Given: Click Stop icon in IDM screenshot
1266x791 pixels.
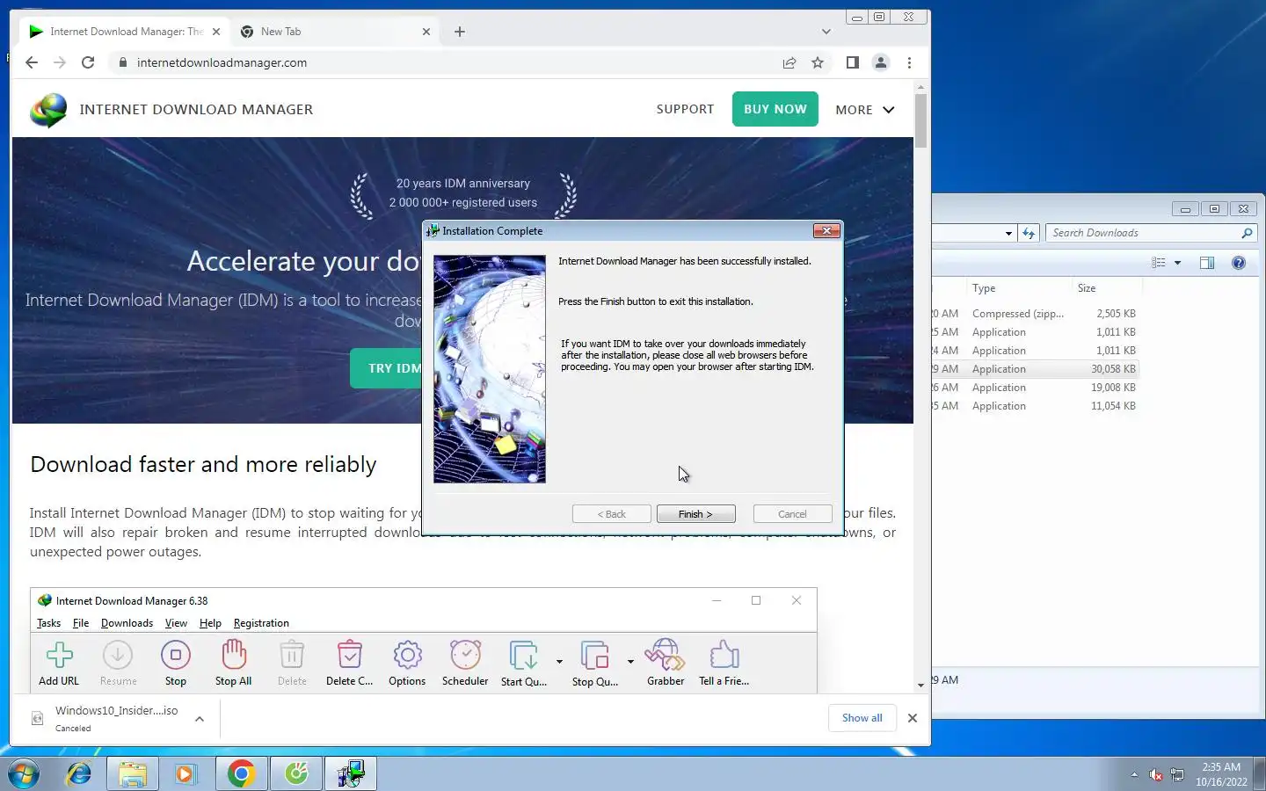Looking at the screenshot, I should [176, 664].
